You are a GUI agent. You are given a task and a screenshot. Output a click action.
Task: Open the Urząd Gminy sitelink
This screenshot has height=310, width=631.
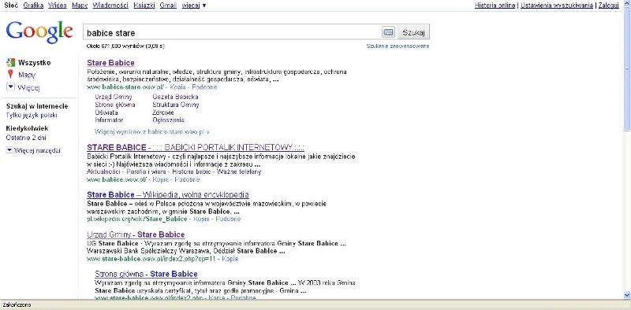[x=114, y=97]
